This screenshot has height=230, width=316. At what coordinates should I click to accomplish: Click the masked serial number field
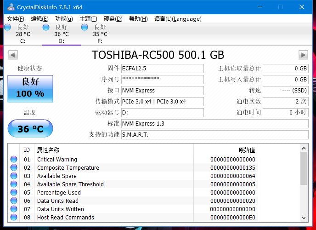point(163,79)
